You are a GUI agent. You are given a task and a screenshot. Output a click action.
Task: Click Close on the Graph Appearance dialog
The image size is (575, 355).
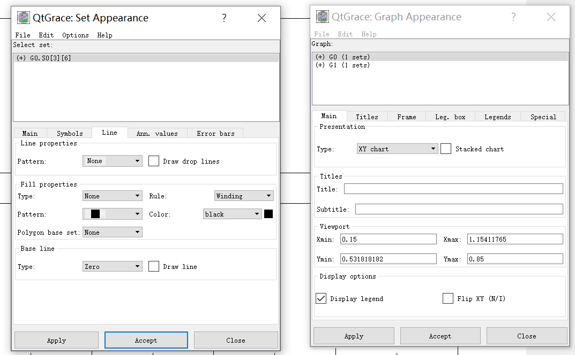click(526, 336)
